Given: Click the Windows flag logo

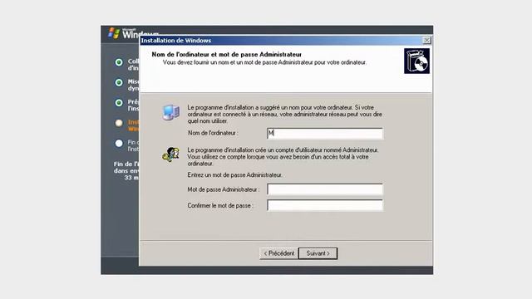Looking at the screenshot, I should (114, 33).
